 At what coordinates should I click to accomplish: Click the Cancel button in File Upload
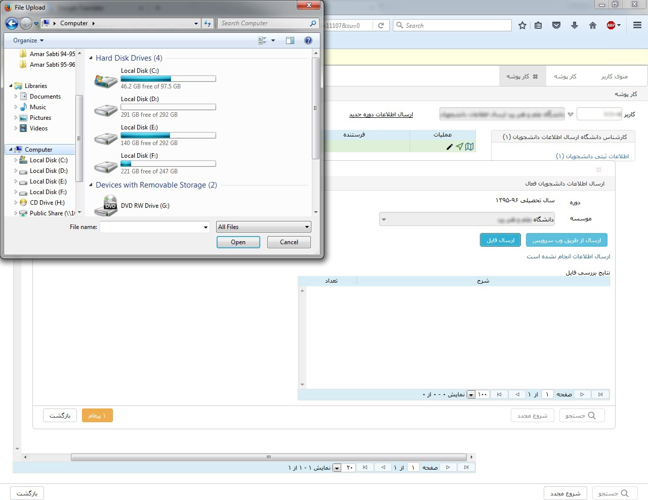(289, 242)
